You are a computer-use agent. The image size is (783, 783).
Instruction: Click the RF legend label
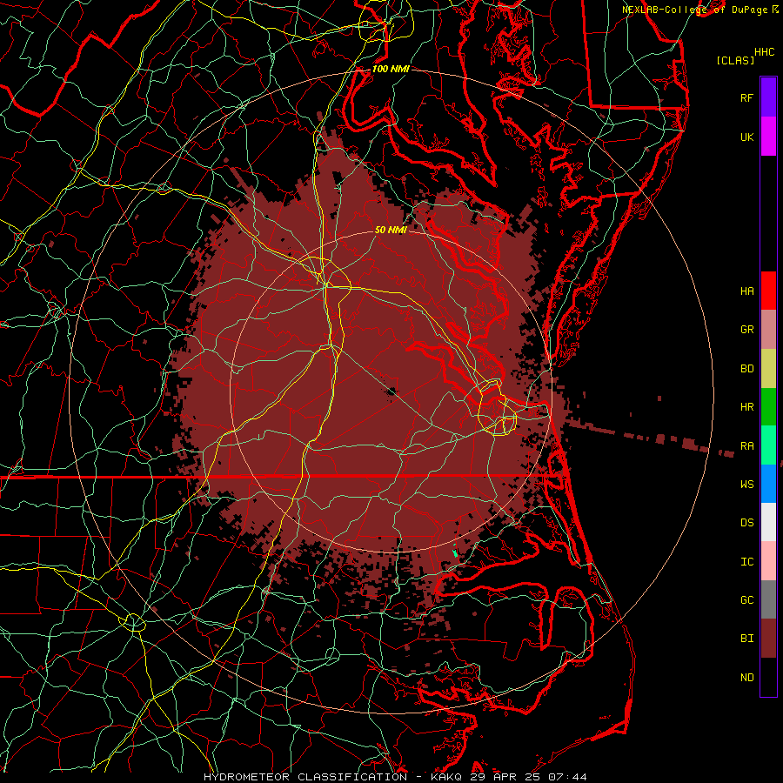[x=746, y=98]
